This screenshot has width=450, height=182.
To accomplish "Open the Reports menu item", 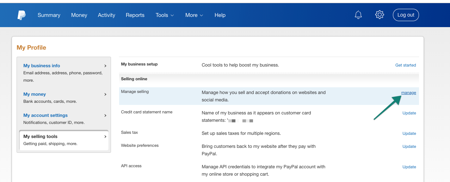I will coord(135,15).
